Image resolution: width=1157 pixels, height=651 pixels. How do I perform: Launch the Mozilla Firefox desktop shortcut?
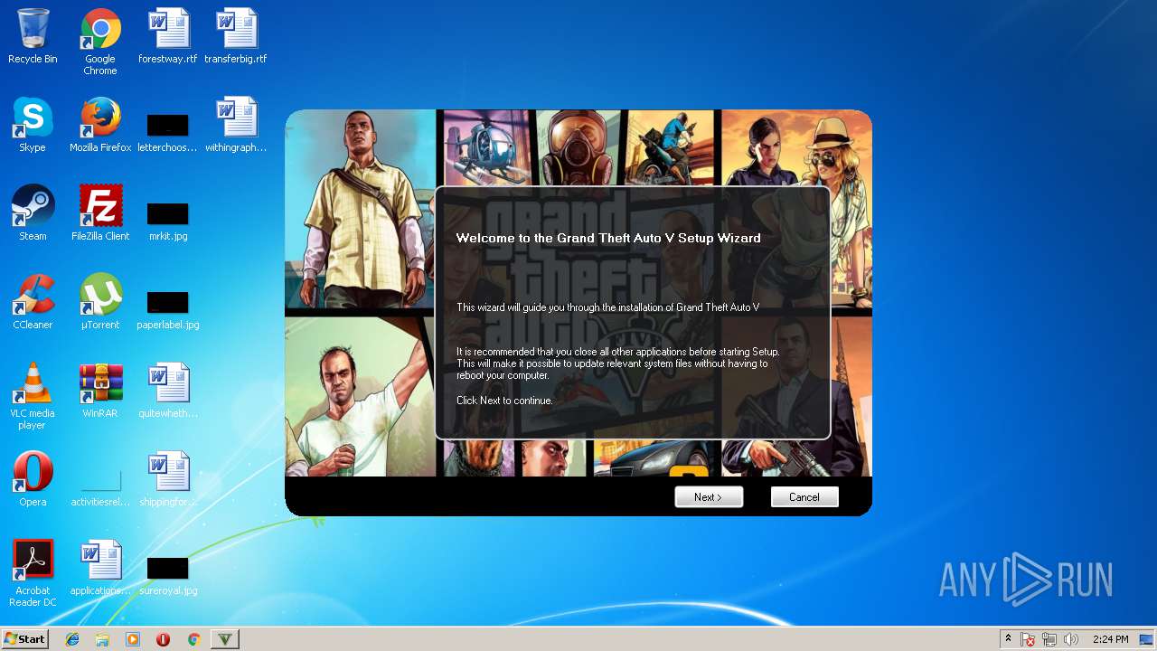[x=100, y=126]
